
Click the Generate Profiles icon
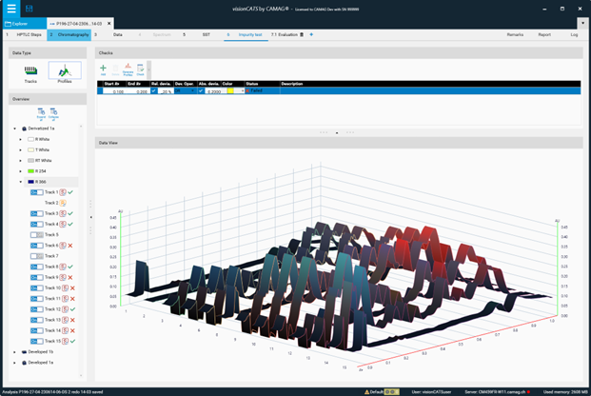(128, 69)
